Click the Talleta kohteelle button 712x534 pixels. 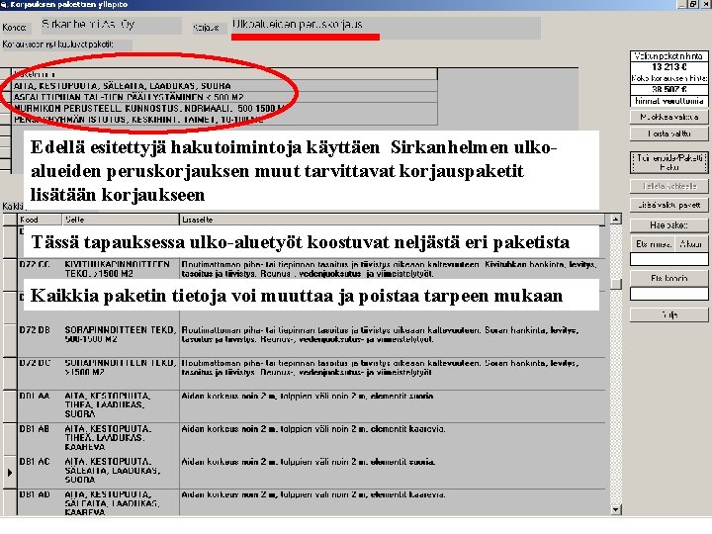point(668,186)
